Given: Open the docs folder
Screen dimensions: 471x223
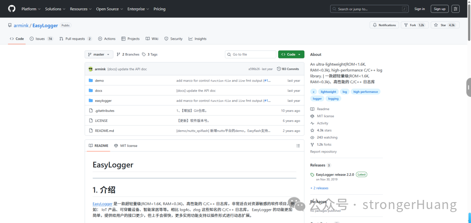Looking at the screenshot, I should click(99, 90).
